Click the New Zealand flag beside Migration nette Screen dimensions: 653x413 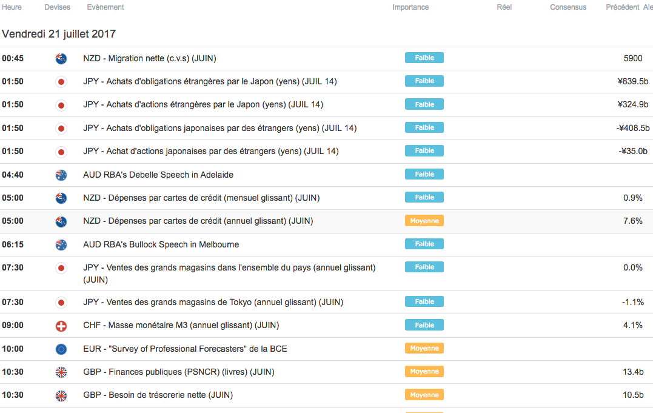[x=61, y=59]
